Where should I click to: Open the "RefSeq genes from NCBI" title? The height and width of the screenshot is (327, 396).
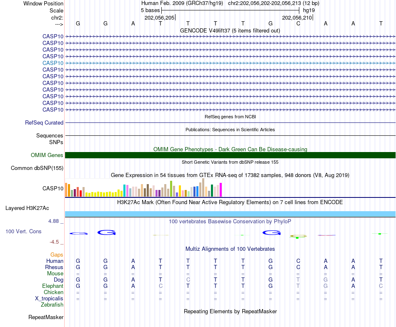(x=230, y=117)
